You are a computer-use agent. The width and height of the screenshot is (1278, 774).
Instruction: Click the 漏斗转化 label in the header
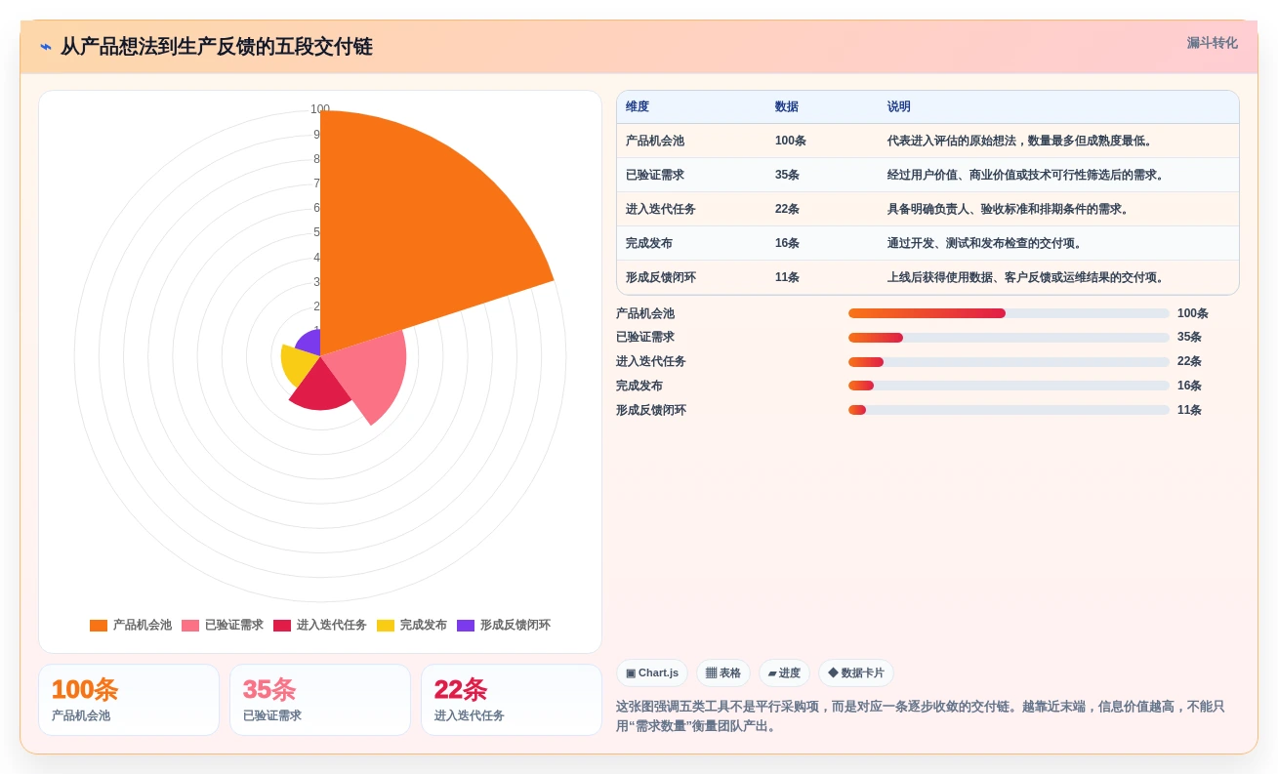click(x=1212, y=43)
